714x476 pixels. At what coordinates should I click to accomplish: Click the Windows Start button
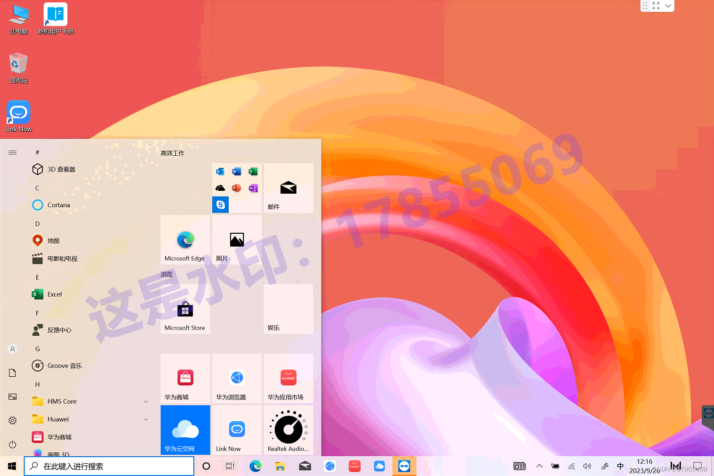click(x=12, y=466)
